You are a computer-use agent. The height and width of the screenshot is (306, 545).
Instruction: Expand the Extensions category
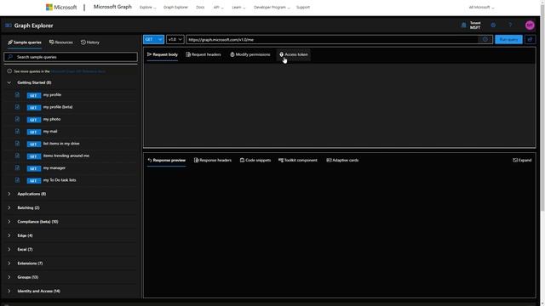(x=9, y=263)
